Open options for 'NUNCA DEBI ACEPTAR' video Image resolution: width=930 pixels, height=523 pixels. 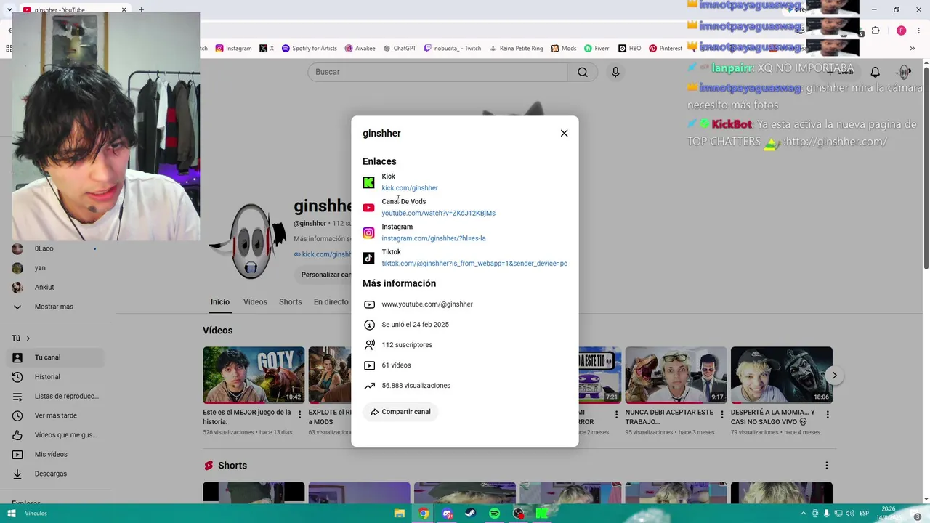(x=721, y=415)
